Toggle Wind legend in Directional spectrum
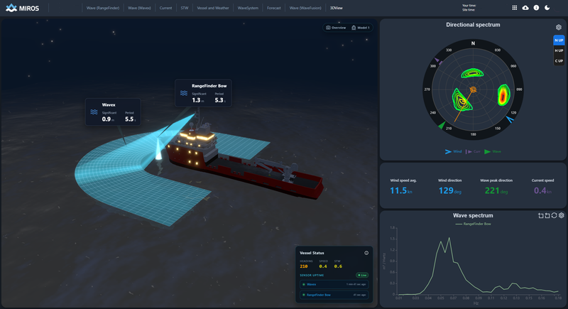This screenshot has width=568, height=309. tap(453, 151)
